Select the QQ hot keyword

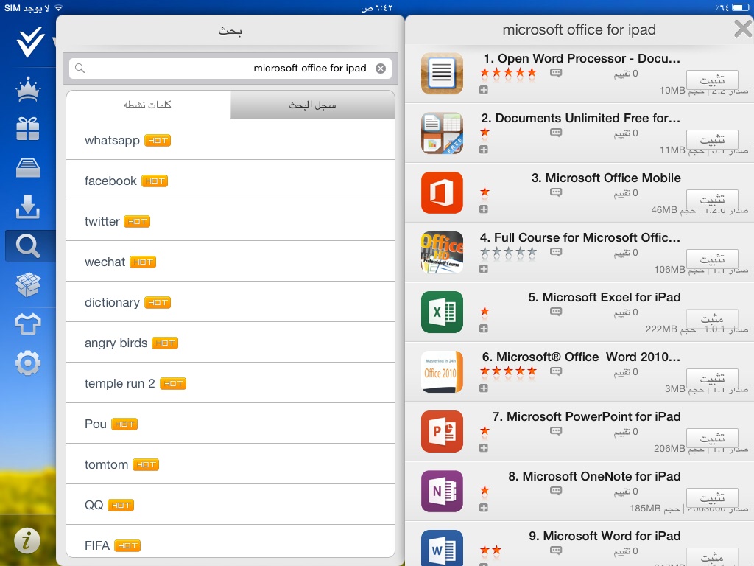(230, 504)
